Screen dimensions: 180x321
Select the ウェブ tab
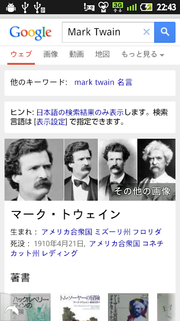pos(21,55)
